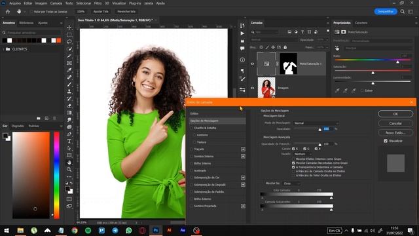Image resolution: width=419 pixels, height=236 pixels.
Task: Open the Predefinição dropdown in Propriedades
Action: click(x=381, y=41)
